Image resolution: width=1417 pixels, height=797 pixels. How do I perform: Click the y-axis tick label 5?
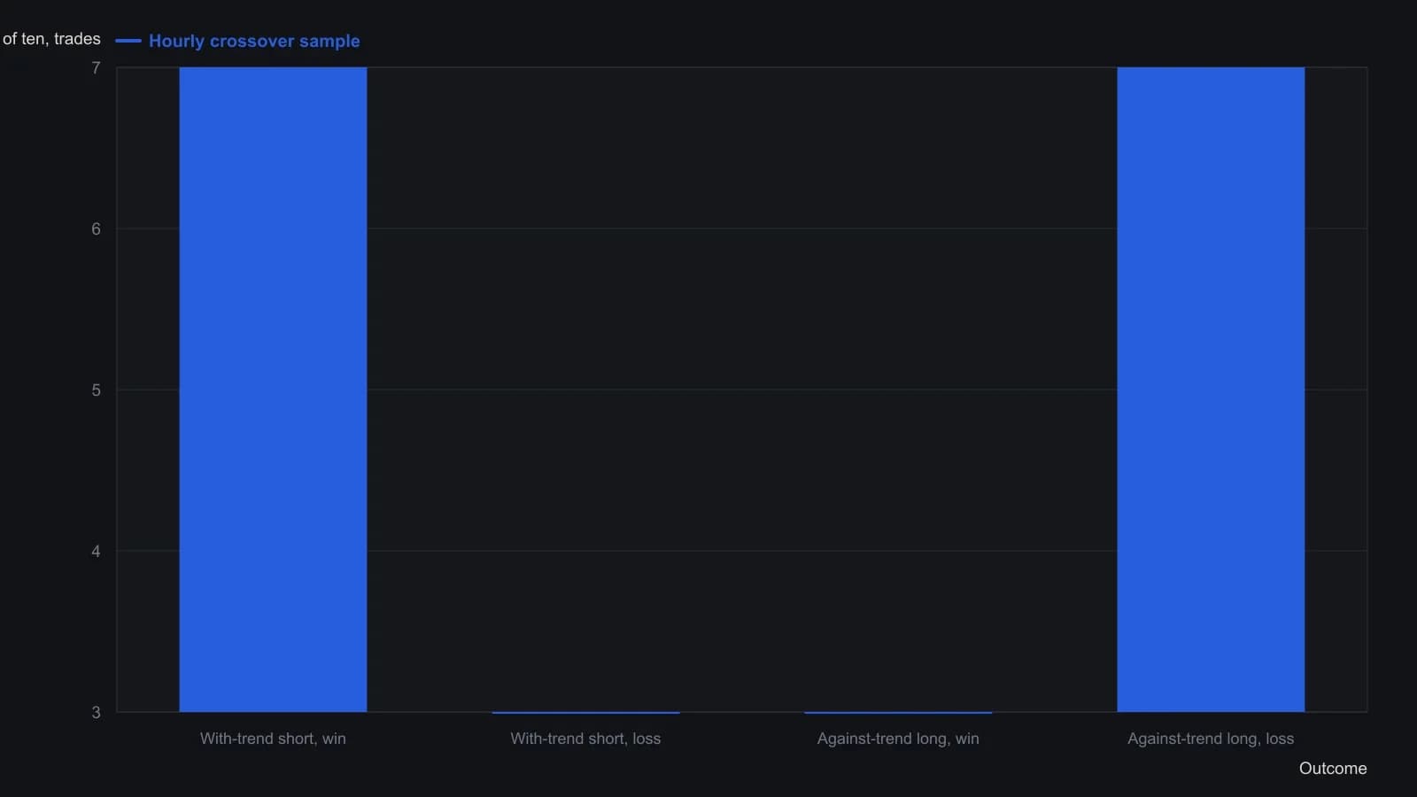pos(96,391)
